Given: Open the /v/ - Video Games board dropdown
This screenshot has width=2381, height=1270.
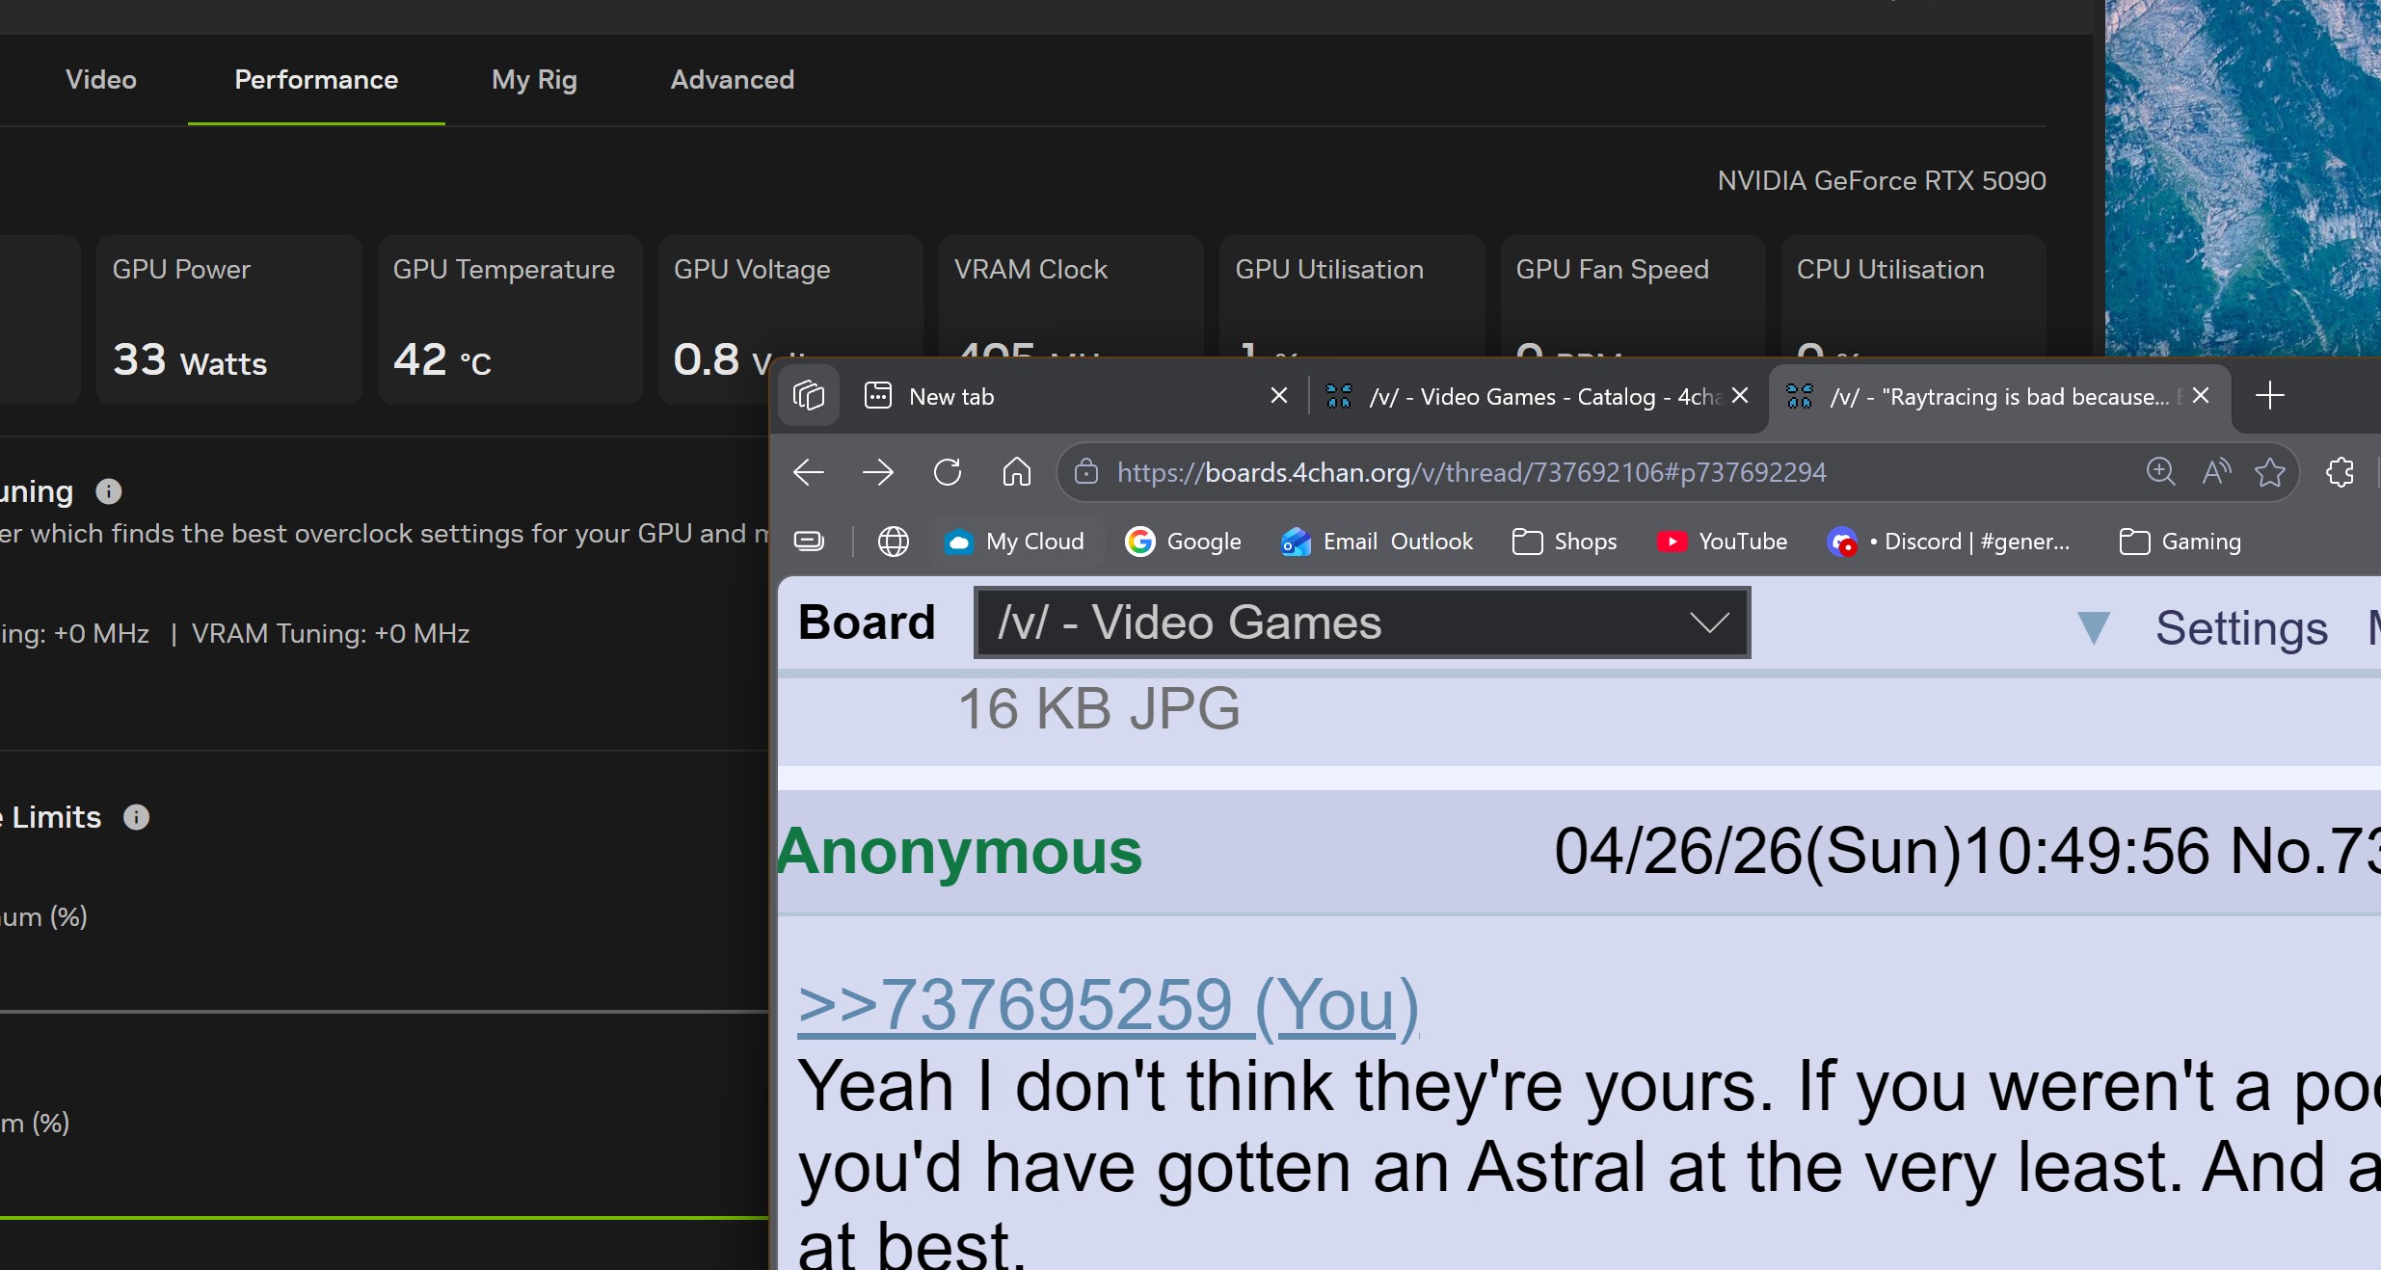Looking at the screenshot, I should point(1362,622).
